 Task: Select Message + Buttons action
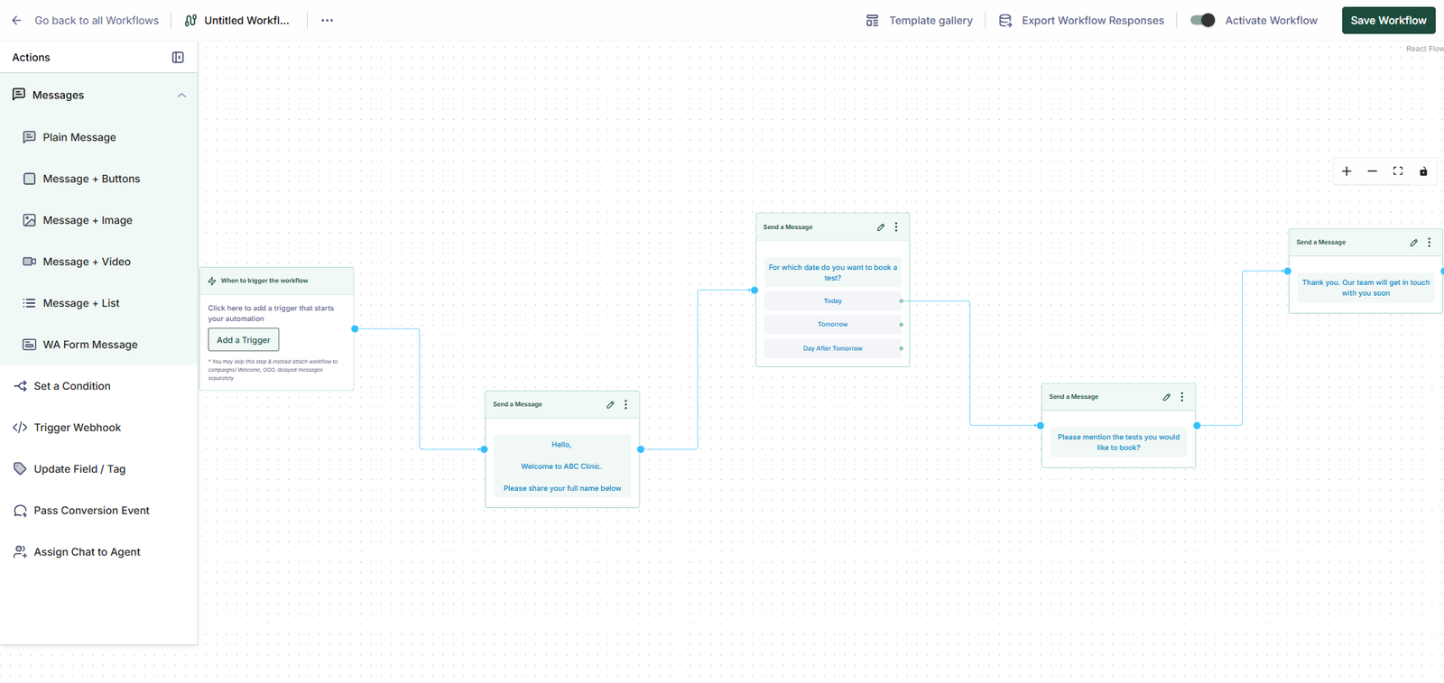point(91,179)
